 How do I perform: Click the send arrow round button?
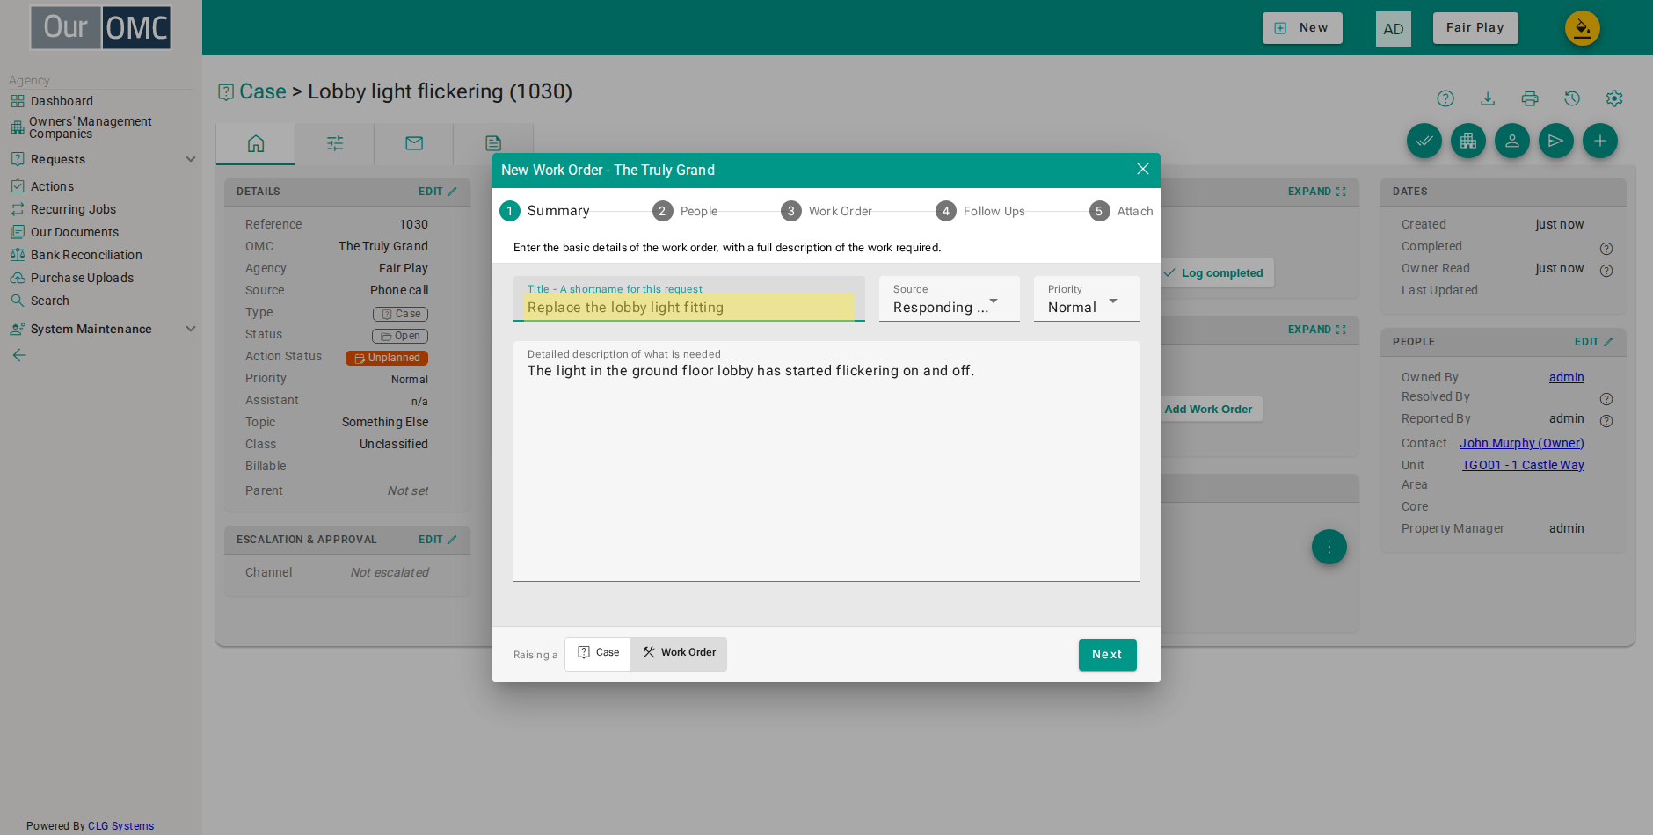(x=1556, y=141)
